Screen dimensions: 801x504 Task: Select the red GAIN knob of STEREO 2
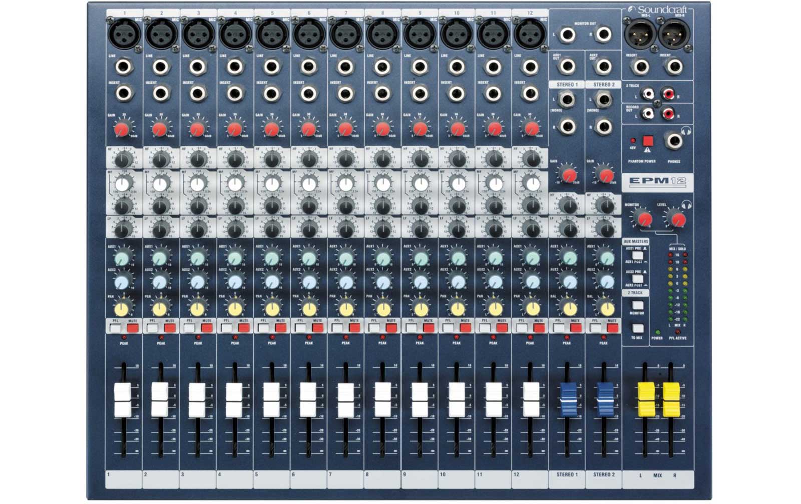coord(606,176)
